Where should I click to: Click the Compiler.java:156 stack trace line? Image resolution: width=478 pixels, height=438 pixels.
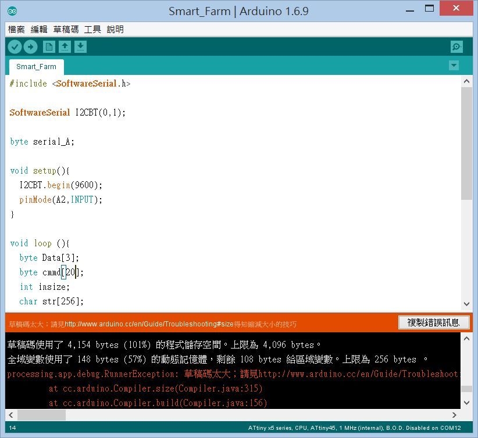click(158, 403)
